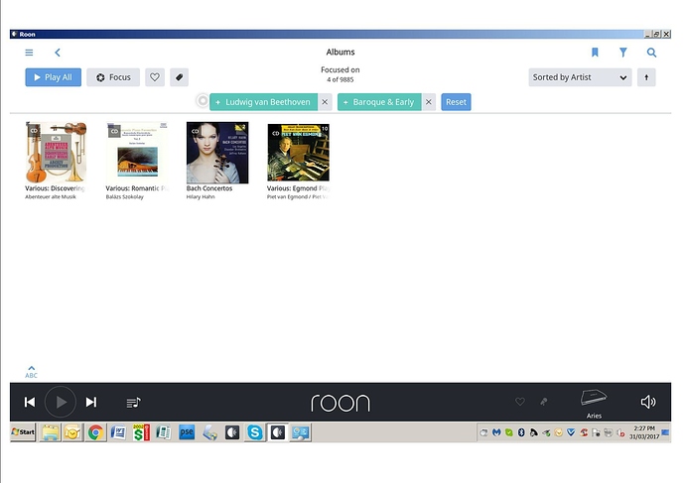Click the funnel filter icon
Image resolution: width=685 pixels, height=483 pixels.
pyautogui.click(x=623, y=53)
